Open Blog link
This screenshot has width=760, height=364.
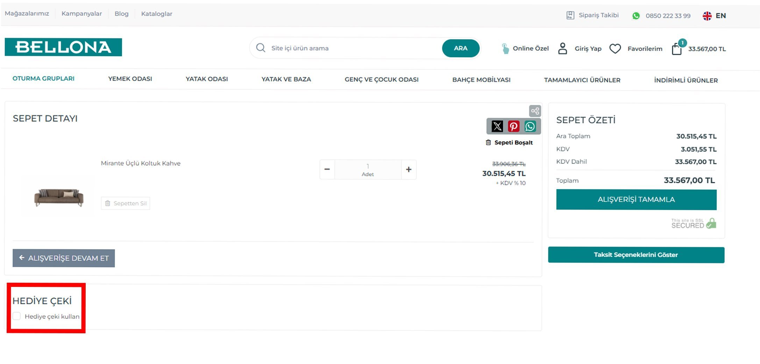coord(121,14)
